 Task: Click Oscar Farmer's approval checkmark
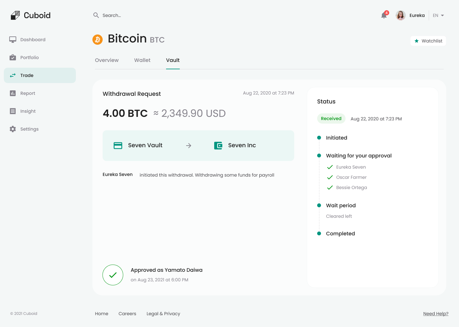pos(330,177)
